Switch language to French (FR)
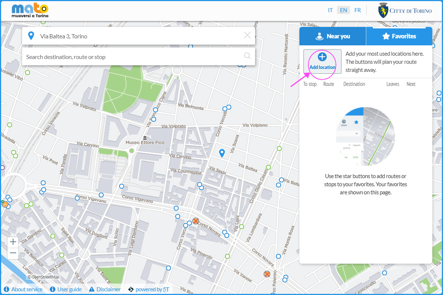The height and width of the screenshot is (295, 443). (357, 10)
